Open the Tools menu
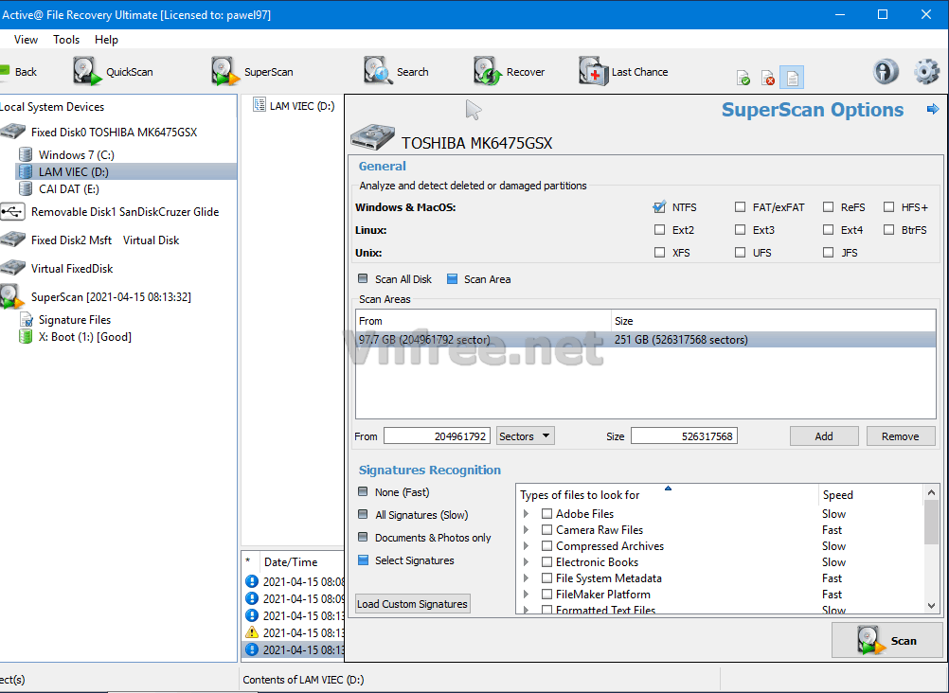This screenshot has width=949, height=693. pos(66,40)
